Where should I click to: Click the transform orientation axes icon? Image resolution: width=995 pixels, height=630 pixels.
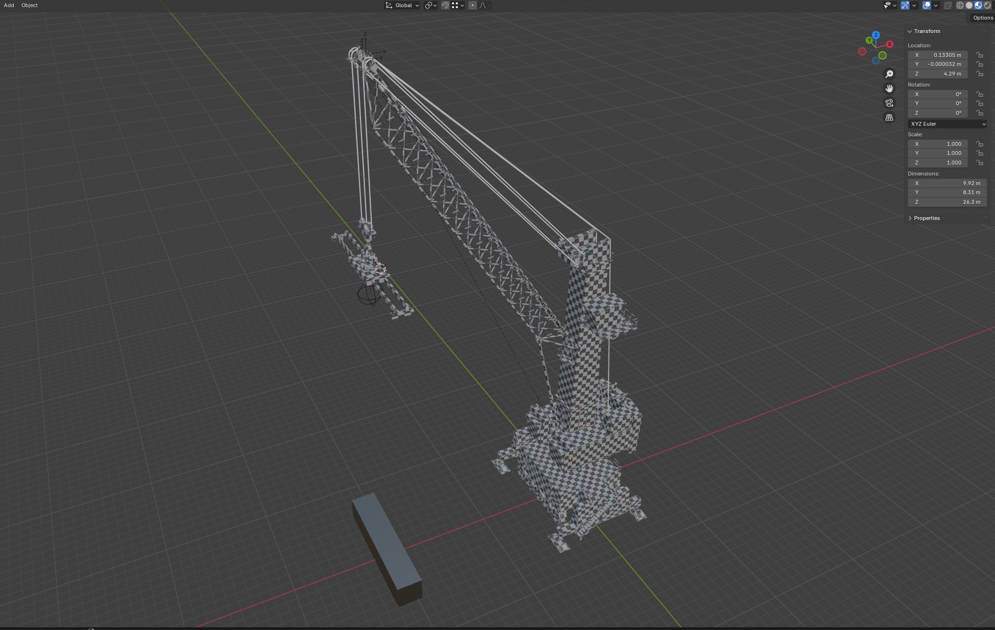point(389,5)
